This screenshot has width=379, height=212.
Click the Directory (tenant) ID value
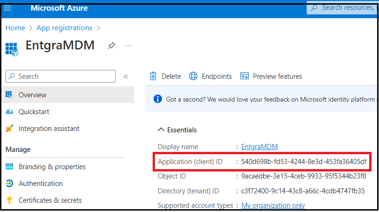(303, 191)
